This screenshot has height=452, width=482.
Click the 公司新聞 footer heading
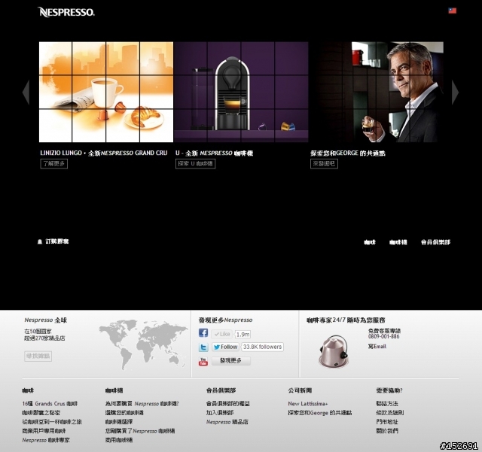(x=300, y=390)
